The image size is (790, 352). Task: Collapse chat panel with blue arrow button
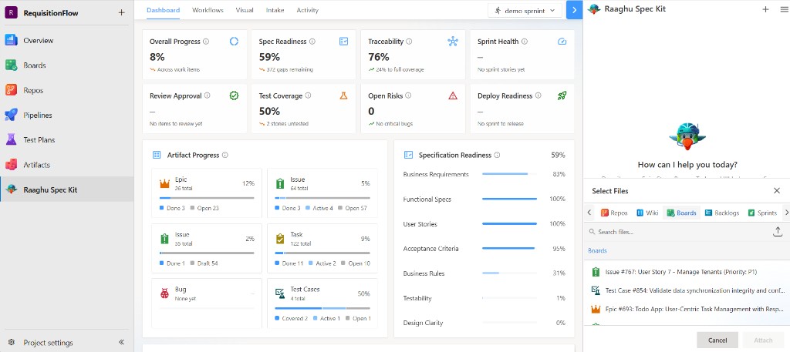574,10
